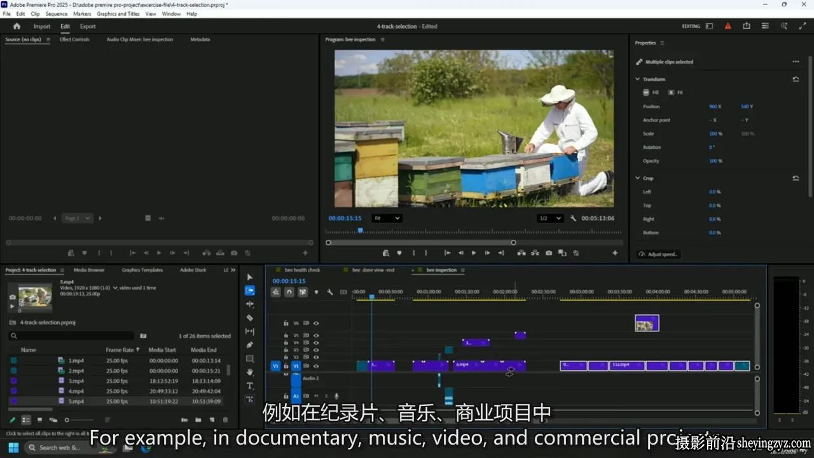Lock track V5
Image resolution: width=814 pixels, height=458 pixels.
click(x=286, y=335)
